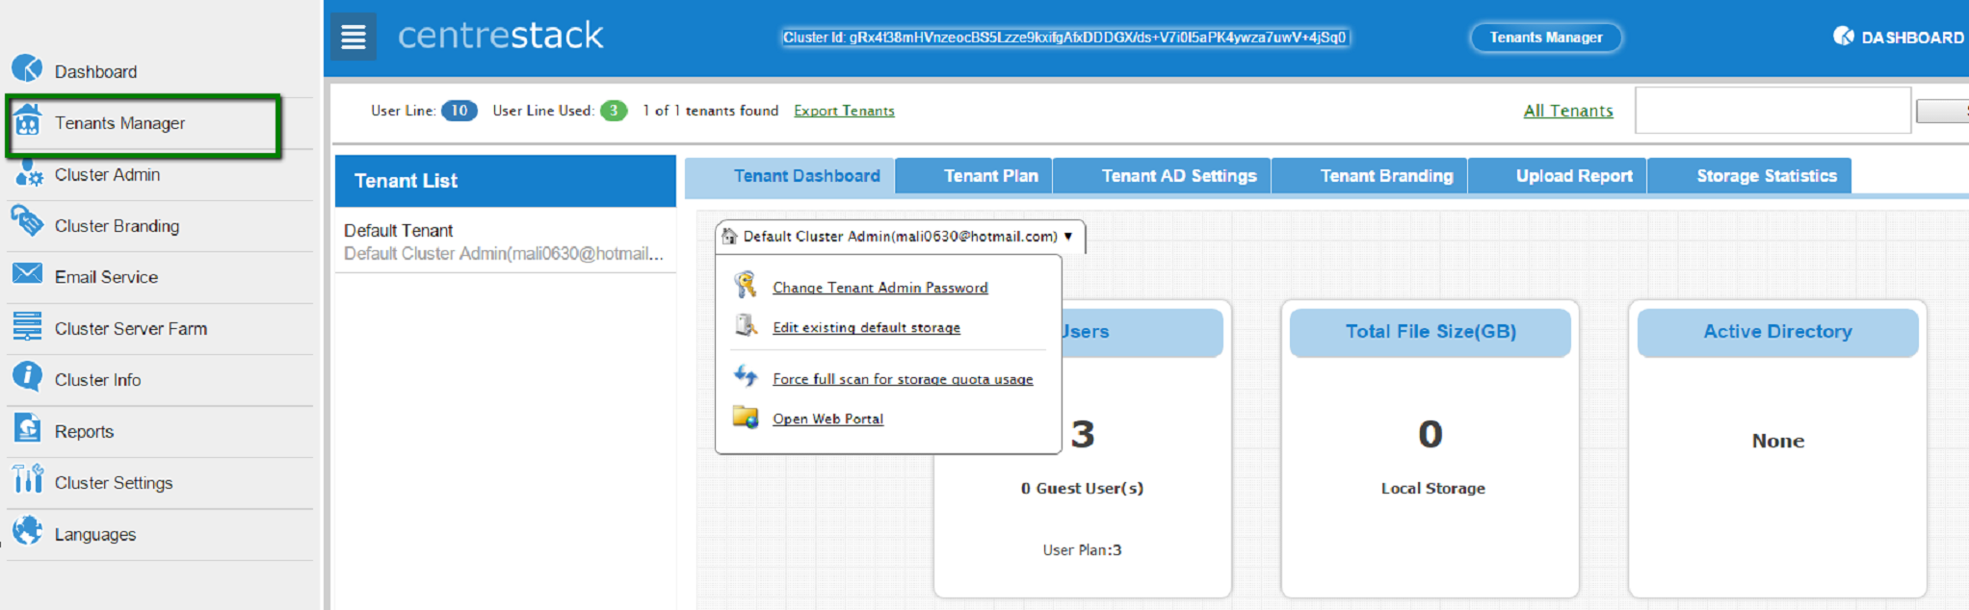Open Tenant AD Settings tab
Image resolution: width=1969 pixels, height=610 pixels.
(1162, 176)
